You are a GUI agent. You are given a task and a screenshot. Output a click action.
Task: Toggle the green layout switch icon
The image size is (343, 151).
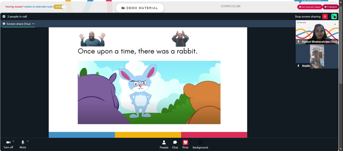tap(334, 16)
